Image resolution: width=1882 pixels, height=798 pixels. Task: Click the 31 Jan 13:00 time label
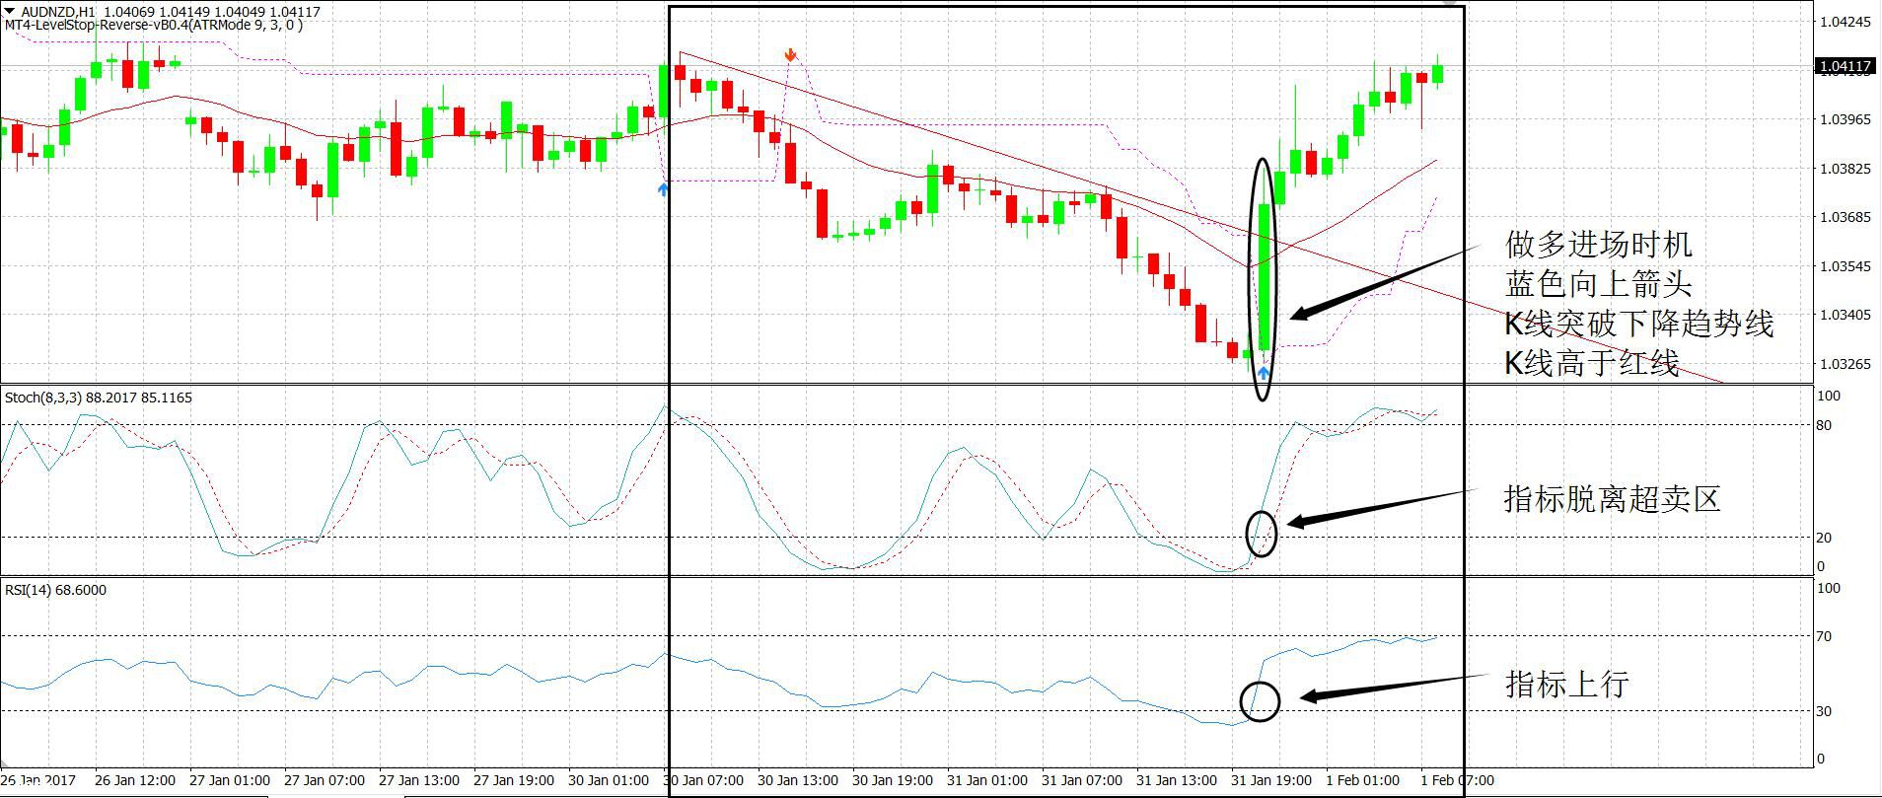click(x=1177, y=780)
